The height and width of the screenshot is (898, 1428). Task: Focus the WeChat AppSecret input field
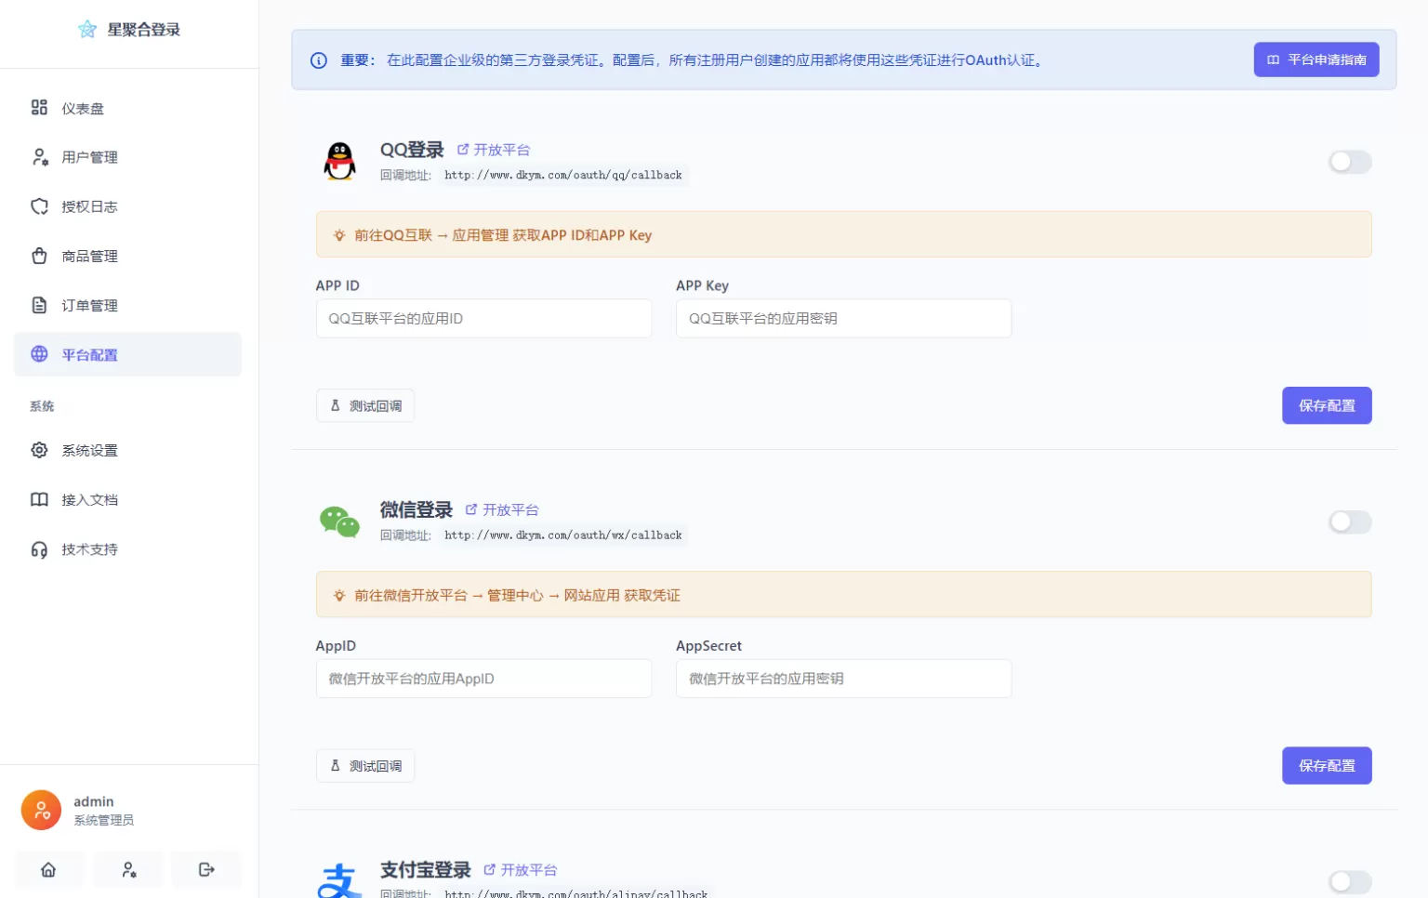843,679
